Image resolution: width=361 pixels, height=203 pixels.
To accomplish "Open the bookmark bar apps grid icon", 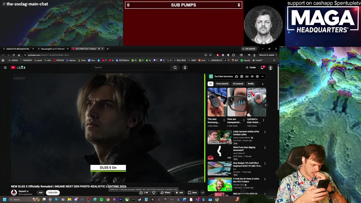I will [x=3, y=60].
